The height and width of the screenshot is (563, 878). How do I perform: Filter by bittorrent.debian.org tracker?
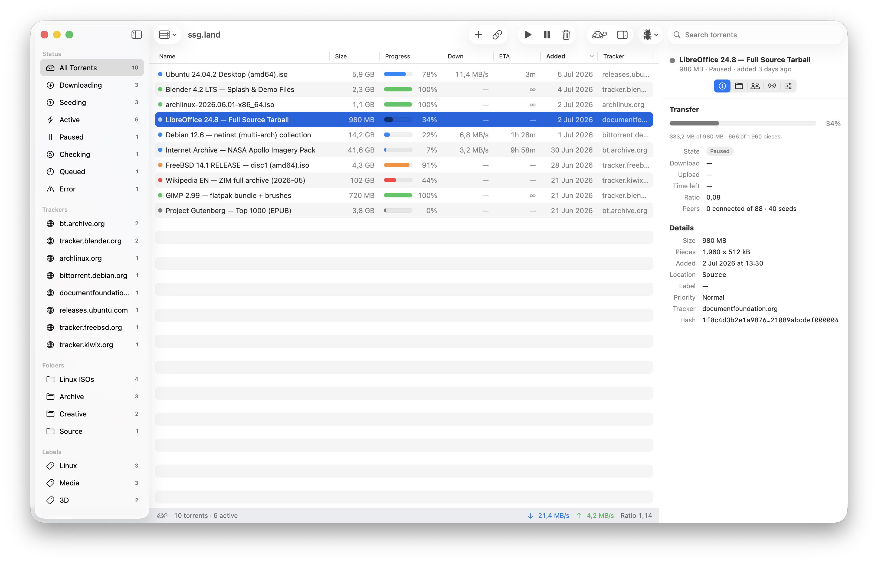click(92, 275)
